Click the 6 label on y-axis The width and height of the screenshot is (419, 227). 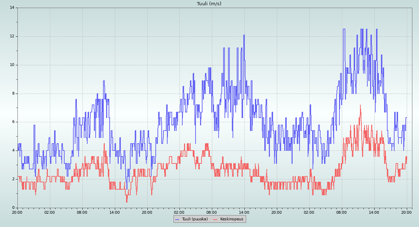(13, 122)
